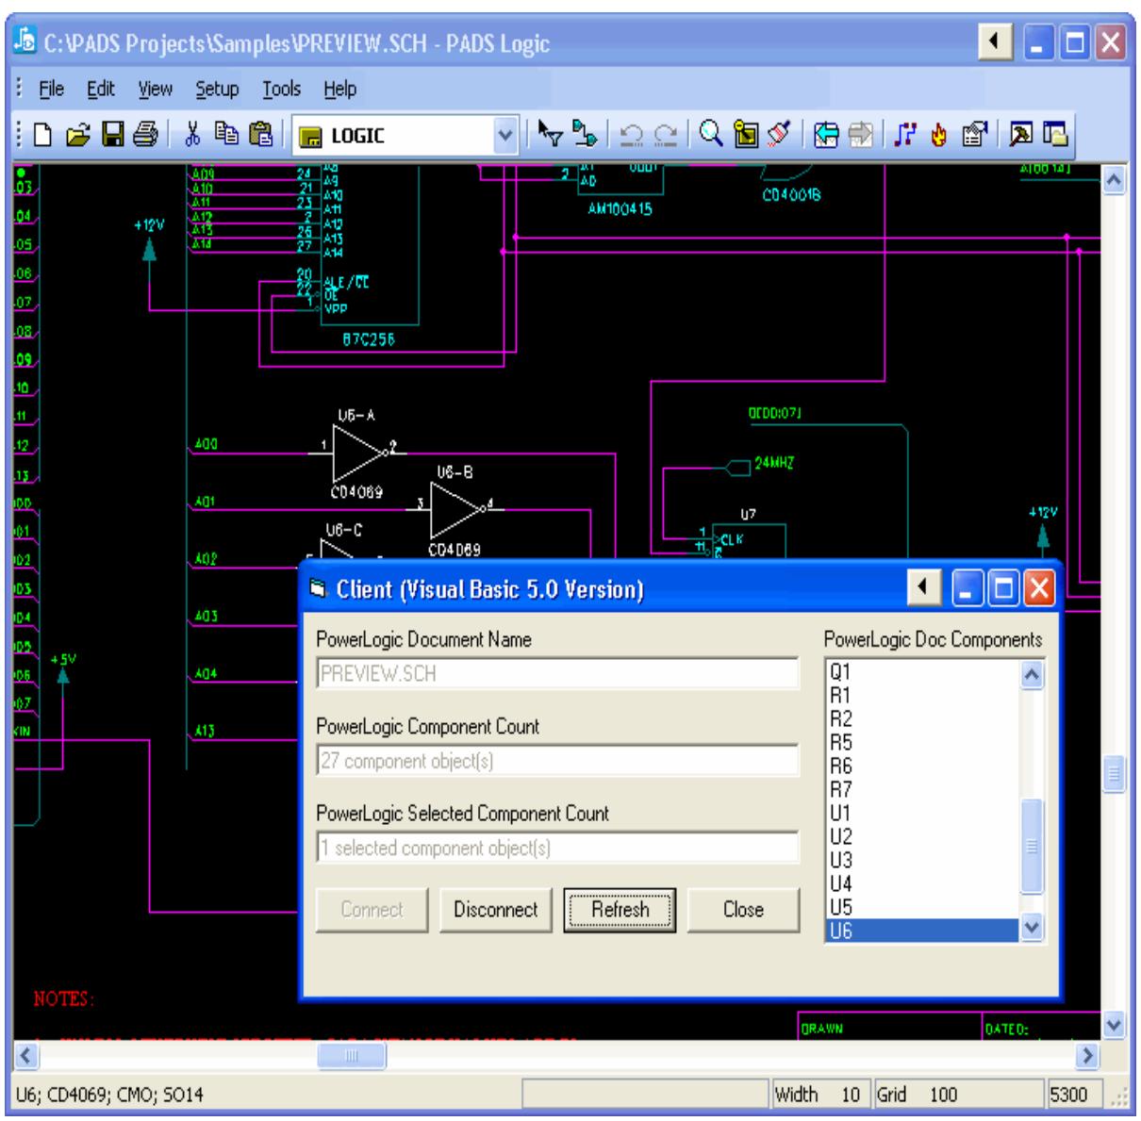This screenshot has width=1141, height=1121.
Task: Open the Tools menu
Action: pyautogui.click(x=281, y=90)
